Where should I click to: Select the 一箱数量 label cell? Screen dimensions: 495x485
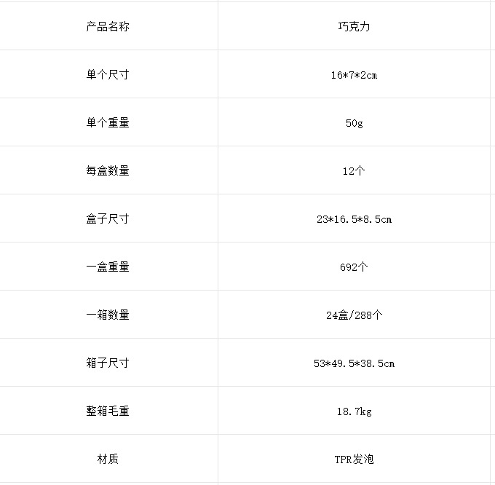tap(108, 314)
